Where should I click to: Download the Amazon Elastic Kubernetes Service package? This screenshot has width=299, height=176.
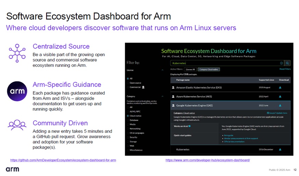[280, 87]
